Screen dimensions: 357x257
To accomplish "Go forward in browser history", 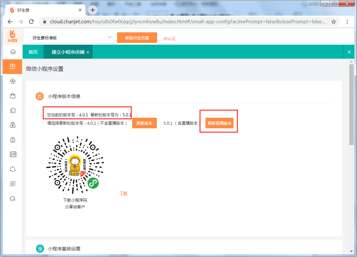I will click(x=21, y=22).
